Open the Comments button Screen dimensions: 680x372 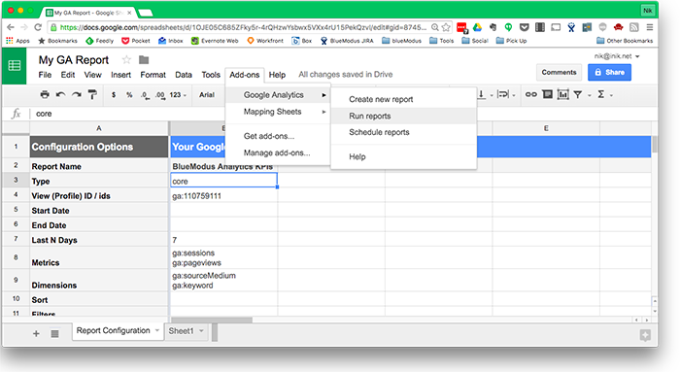(x=559, y=73)
